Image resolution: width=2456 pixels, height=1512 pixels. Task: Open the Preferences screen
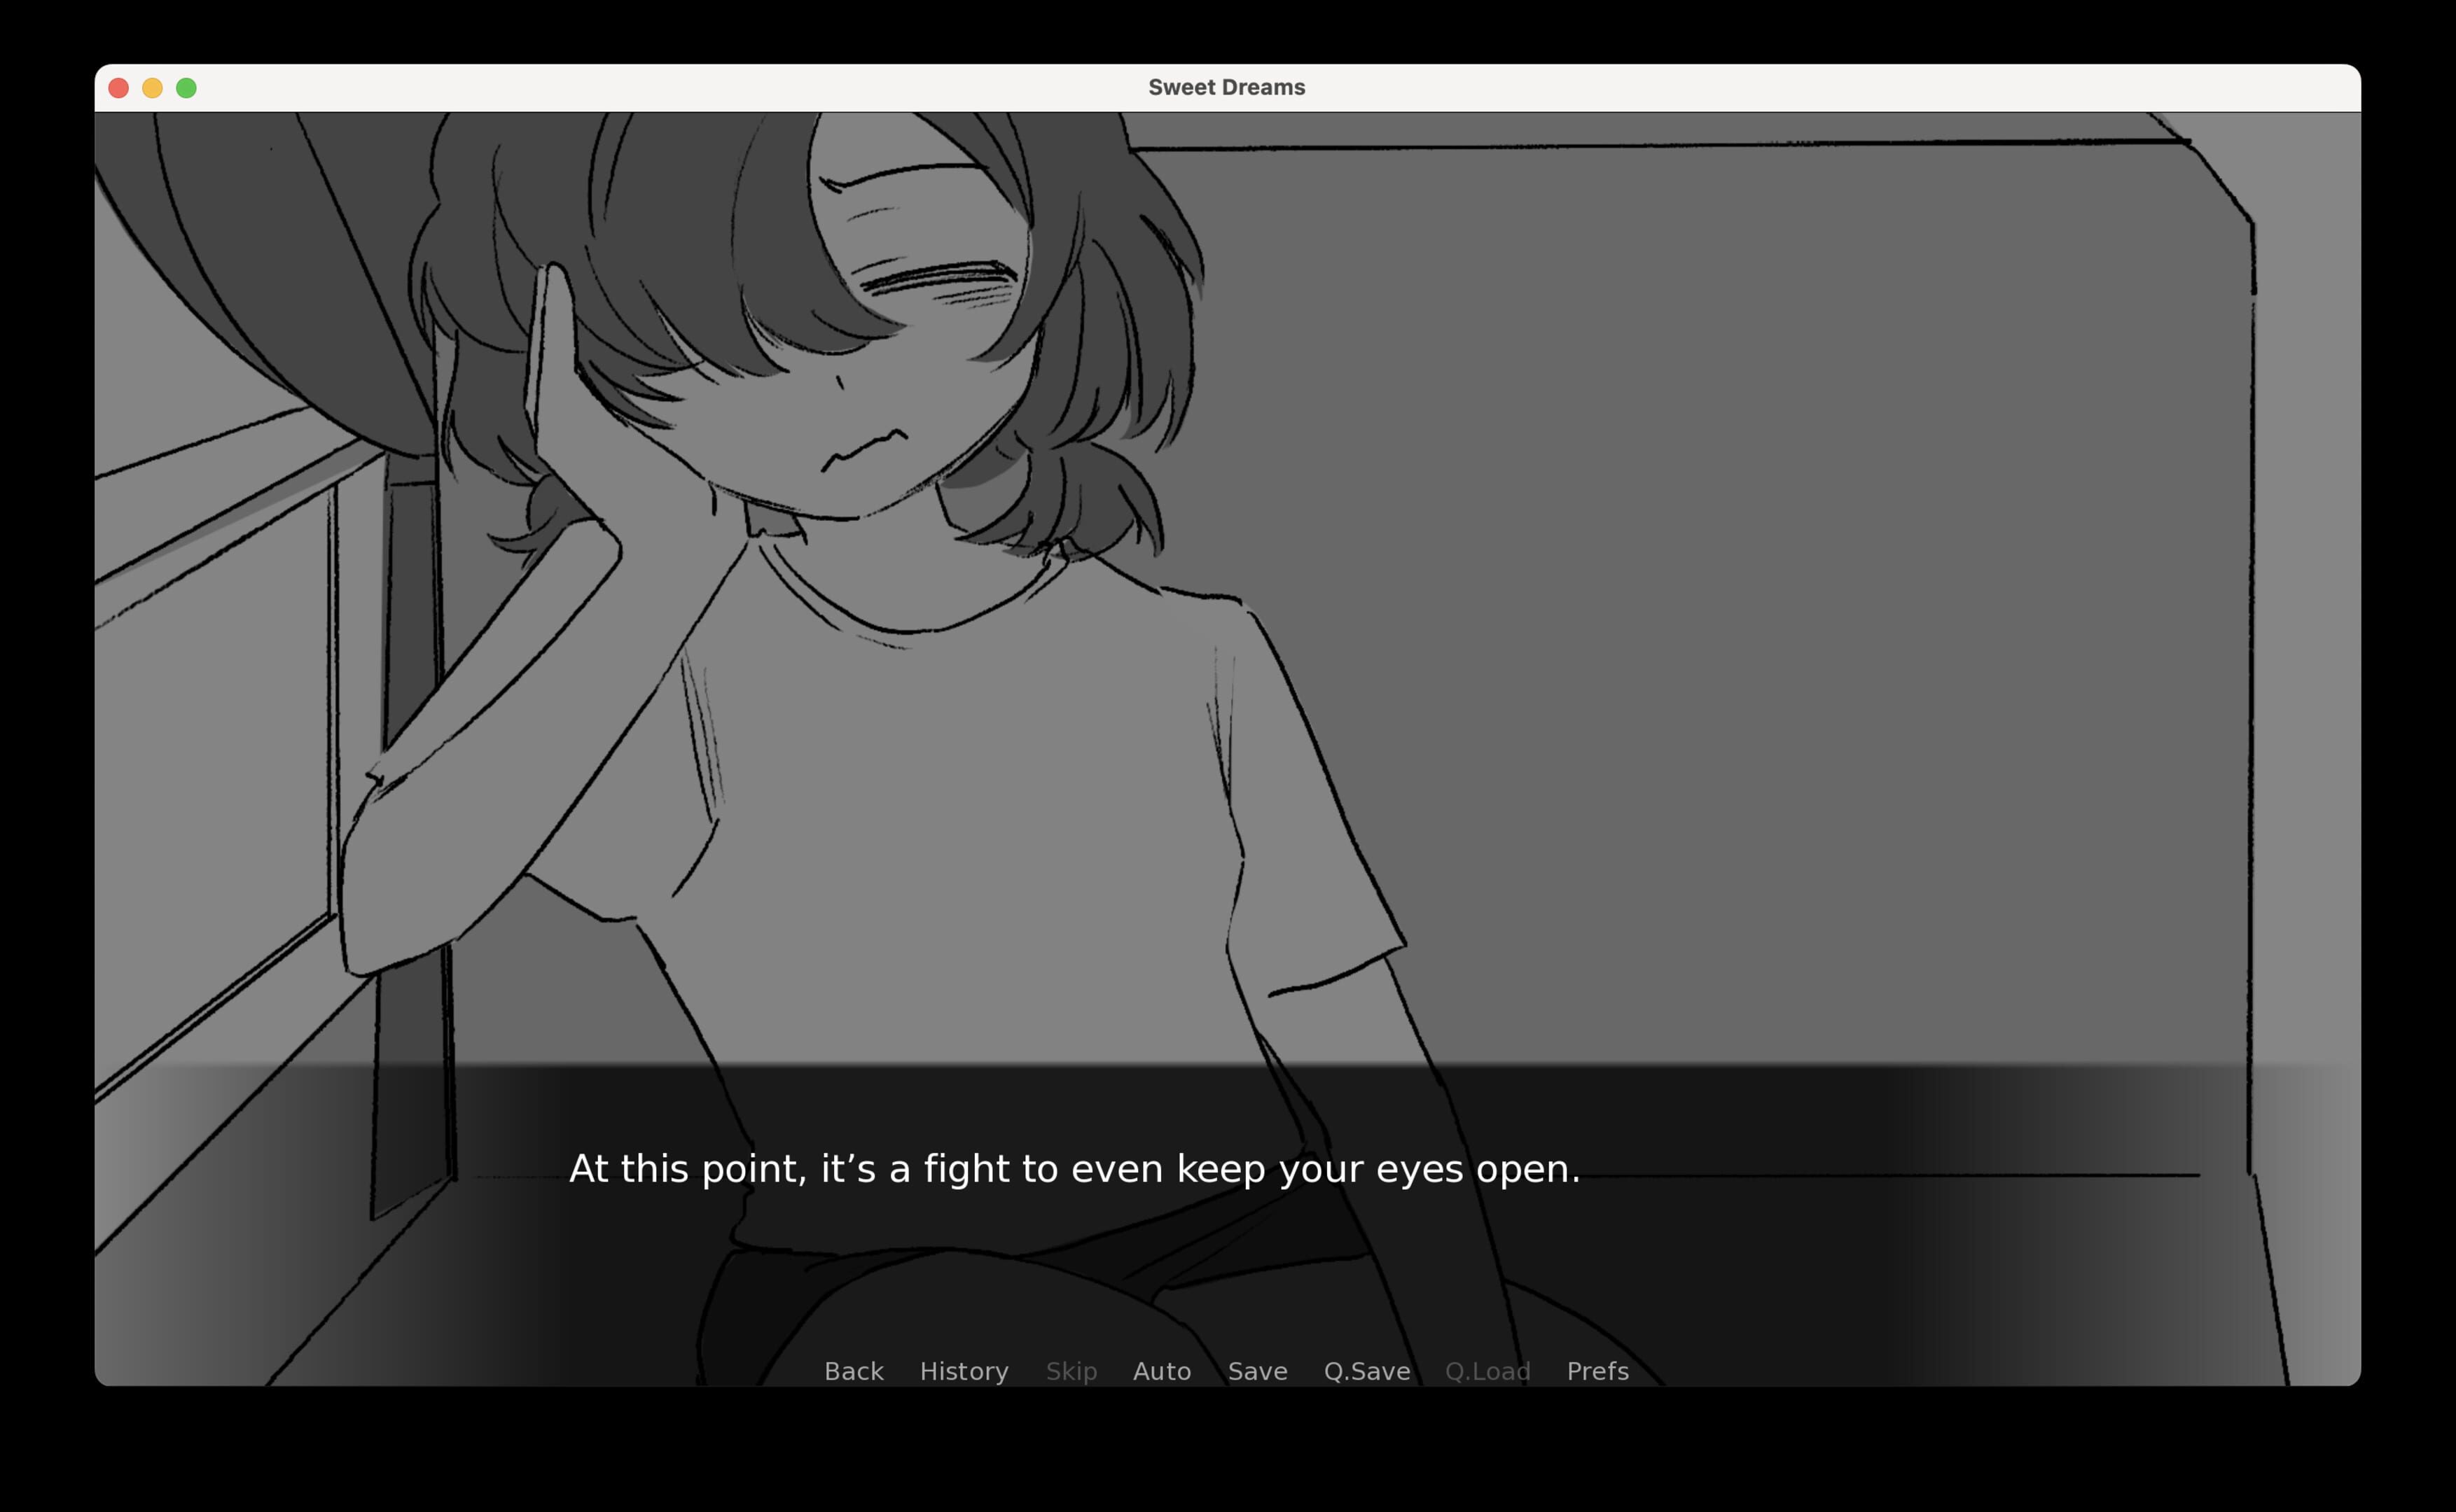click(x=1597, y=1371)
